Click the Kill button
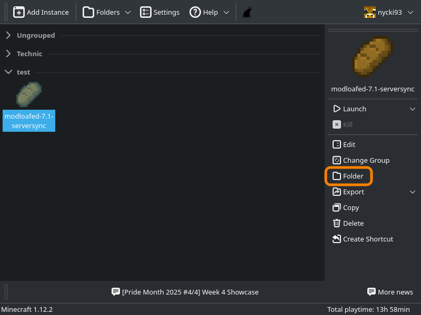Image resolution: width=421 pixels, height=315 pixels. click(343, 124)
